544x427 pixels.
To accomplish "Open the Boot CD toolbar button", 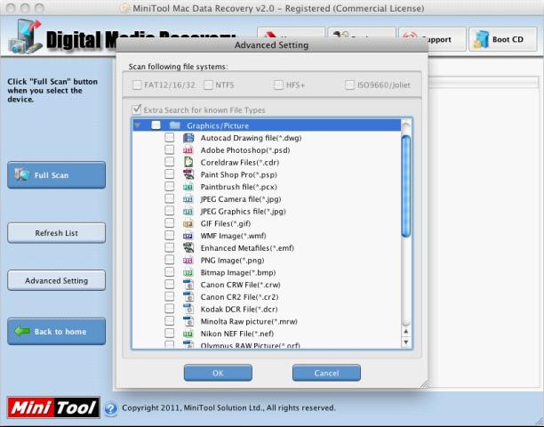I will pyautogui.click(x=503, y=39).
